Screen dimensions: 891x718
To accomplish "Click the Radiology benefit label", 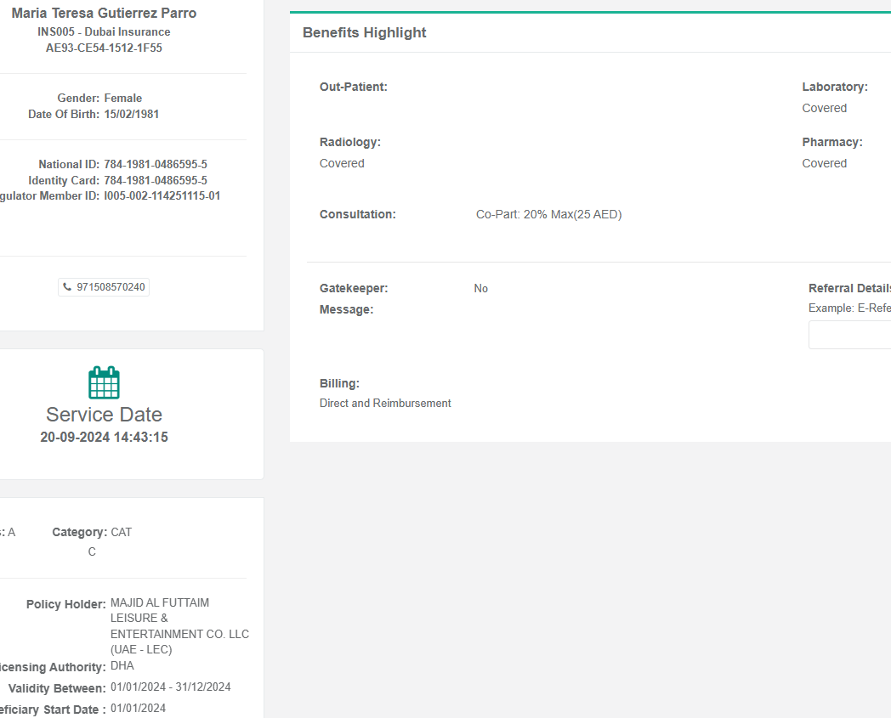I will (x=349, y=142).
